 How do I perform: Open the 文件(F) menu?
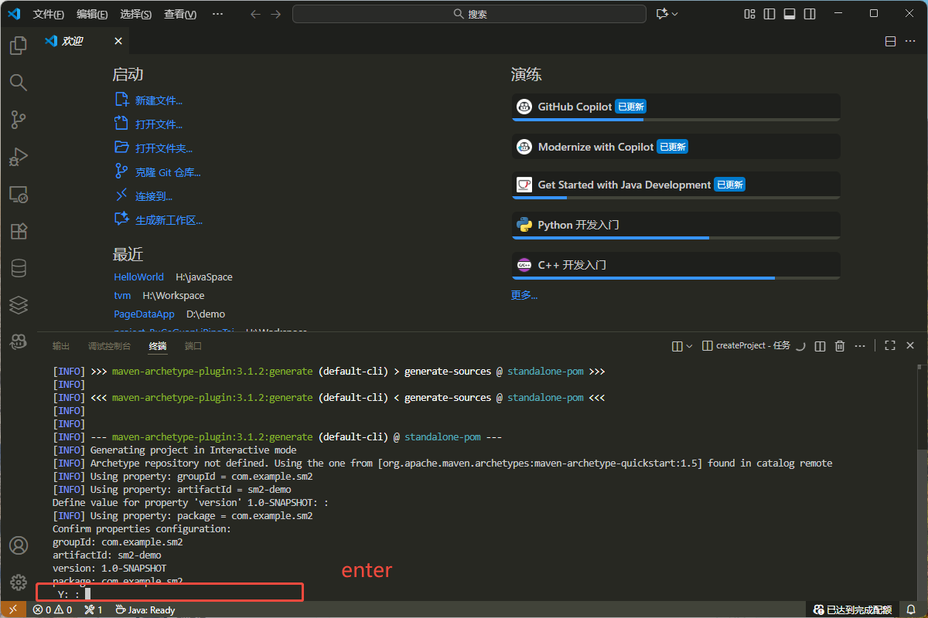(49, 14)
